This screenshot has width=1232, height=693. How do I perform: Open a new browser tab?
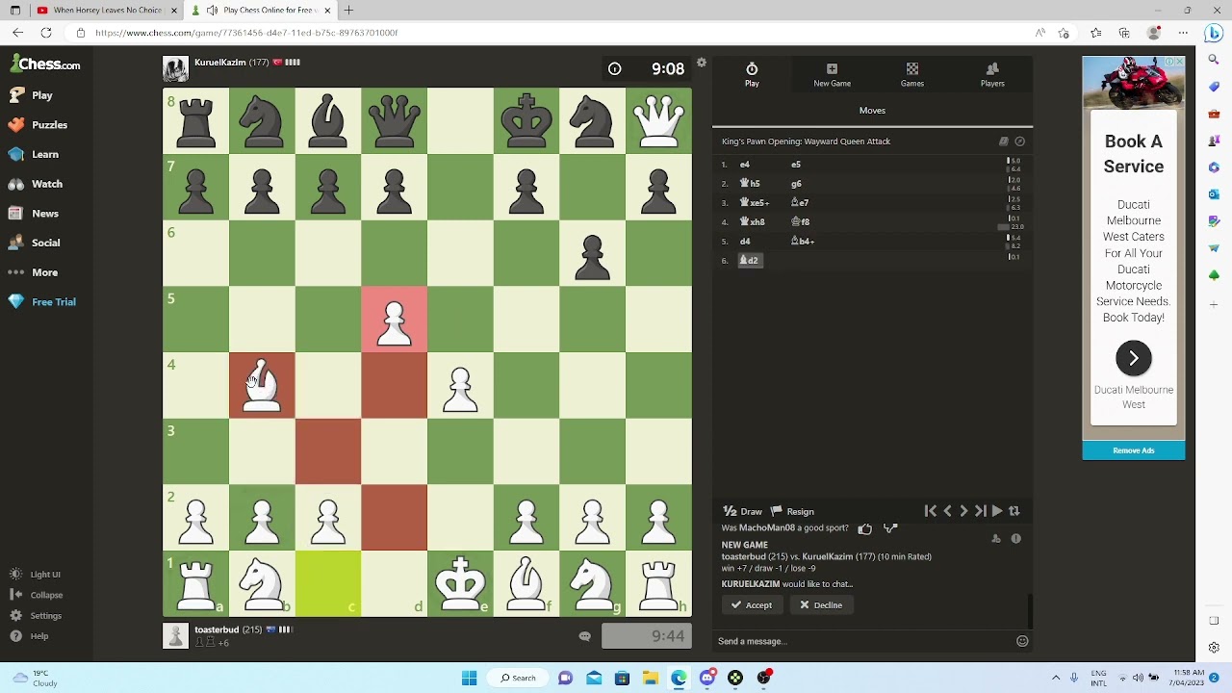click(x=348, y=11)
